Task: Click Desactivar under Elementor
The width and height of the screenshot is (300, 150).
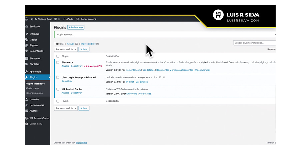Action: [76, 66]
